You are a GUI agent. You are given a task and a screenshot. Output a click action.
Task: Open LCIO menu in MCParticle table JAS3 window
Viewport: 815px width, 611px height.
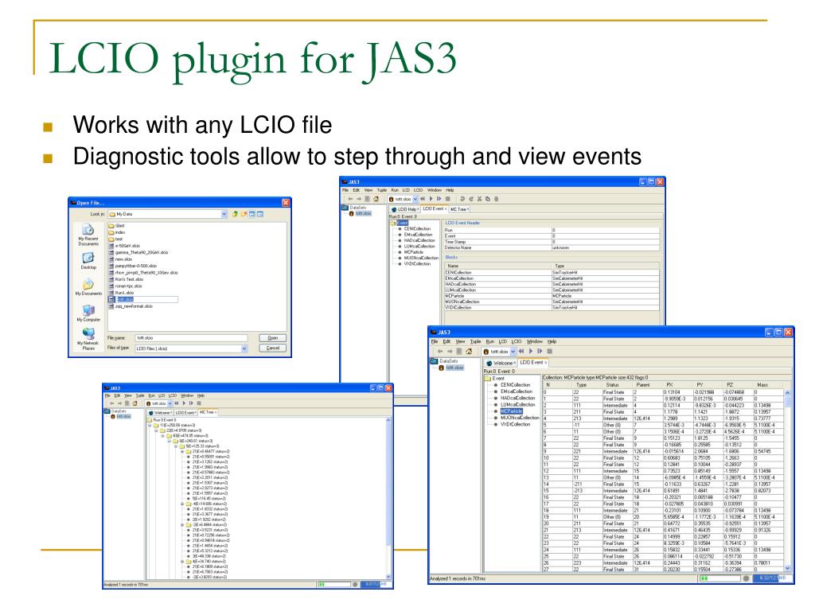click(516, 342)
